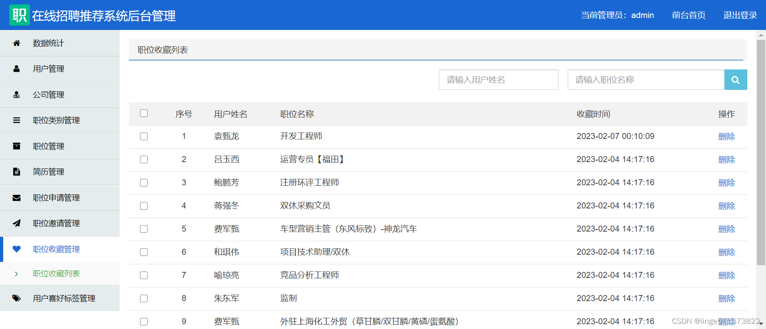Viewport: 766px width, 329px height.
Task: Click the list icon beside 职位类别管理
Action: [16, 120]
